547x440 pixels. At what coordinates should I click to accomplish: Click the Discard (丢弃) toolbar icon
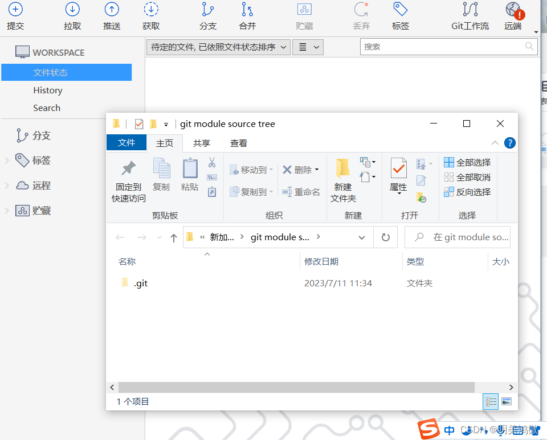pos(361,10)
